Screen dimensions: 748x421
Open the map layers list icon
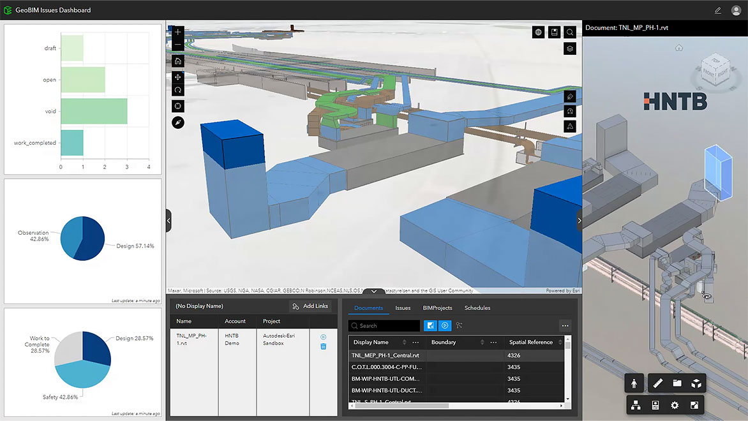click(x=569, y=48)
